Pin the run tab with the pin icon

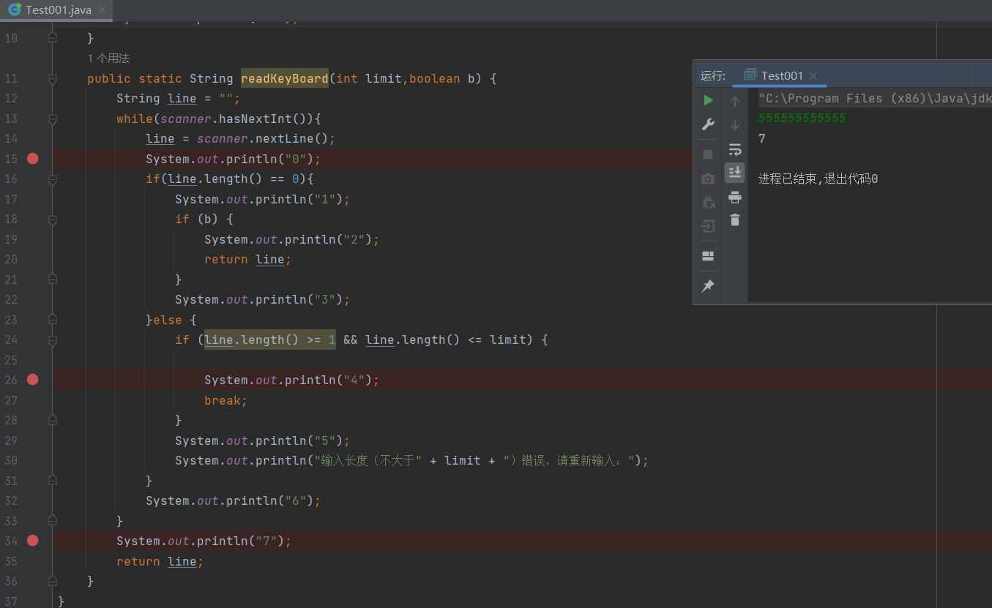pyautogui.click(x=708, y=286)
